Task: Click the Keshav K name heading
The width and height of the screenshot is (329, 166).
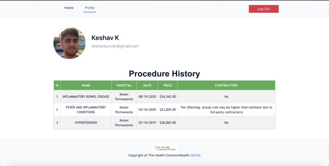Action: click(105, 38)
